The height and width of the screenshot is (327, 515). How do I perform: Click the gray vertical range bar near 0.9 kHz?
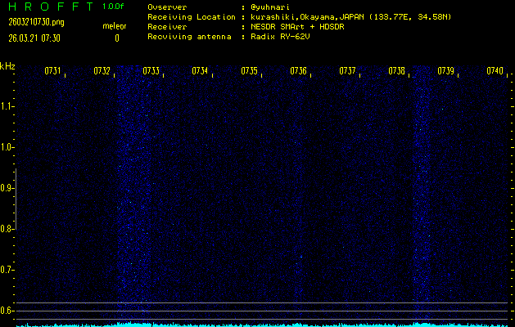pos(16,199)
